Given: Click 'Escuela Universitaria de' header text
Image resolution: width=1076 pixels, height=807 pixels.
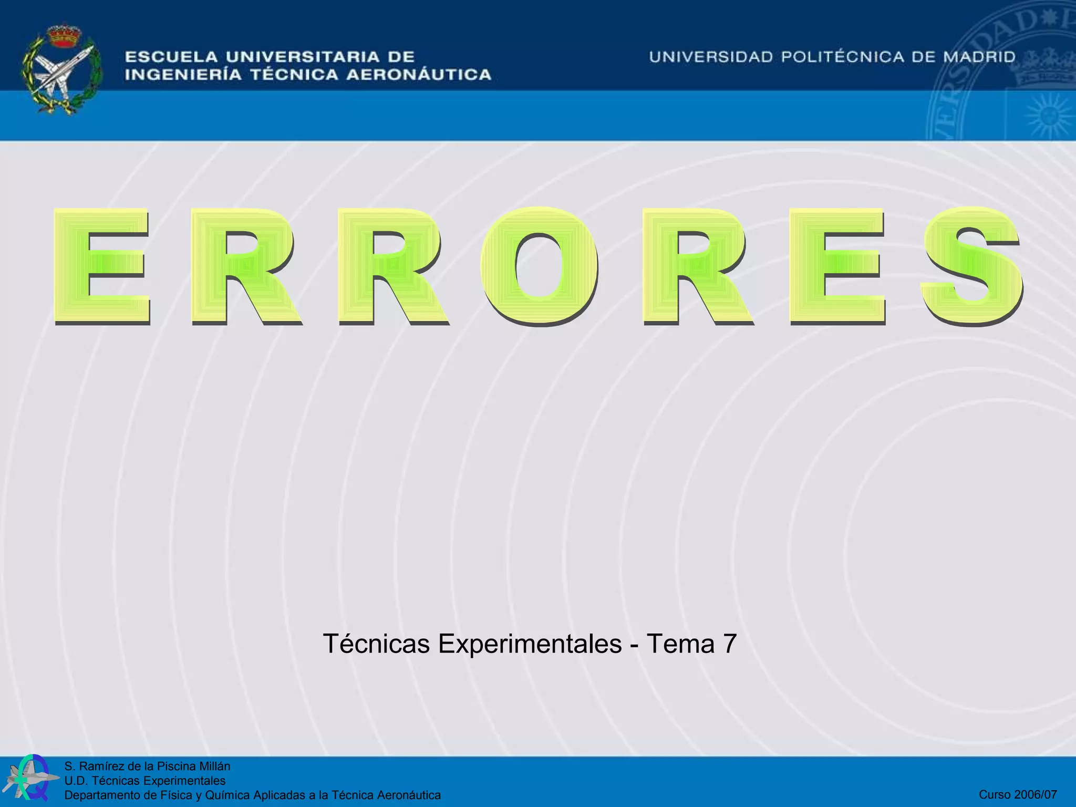Looking at the screenshot, I should [x=270, y=56].
